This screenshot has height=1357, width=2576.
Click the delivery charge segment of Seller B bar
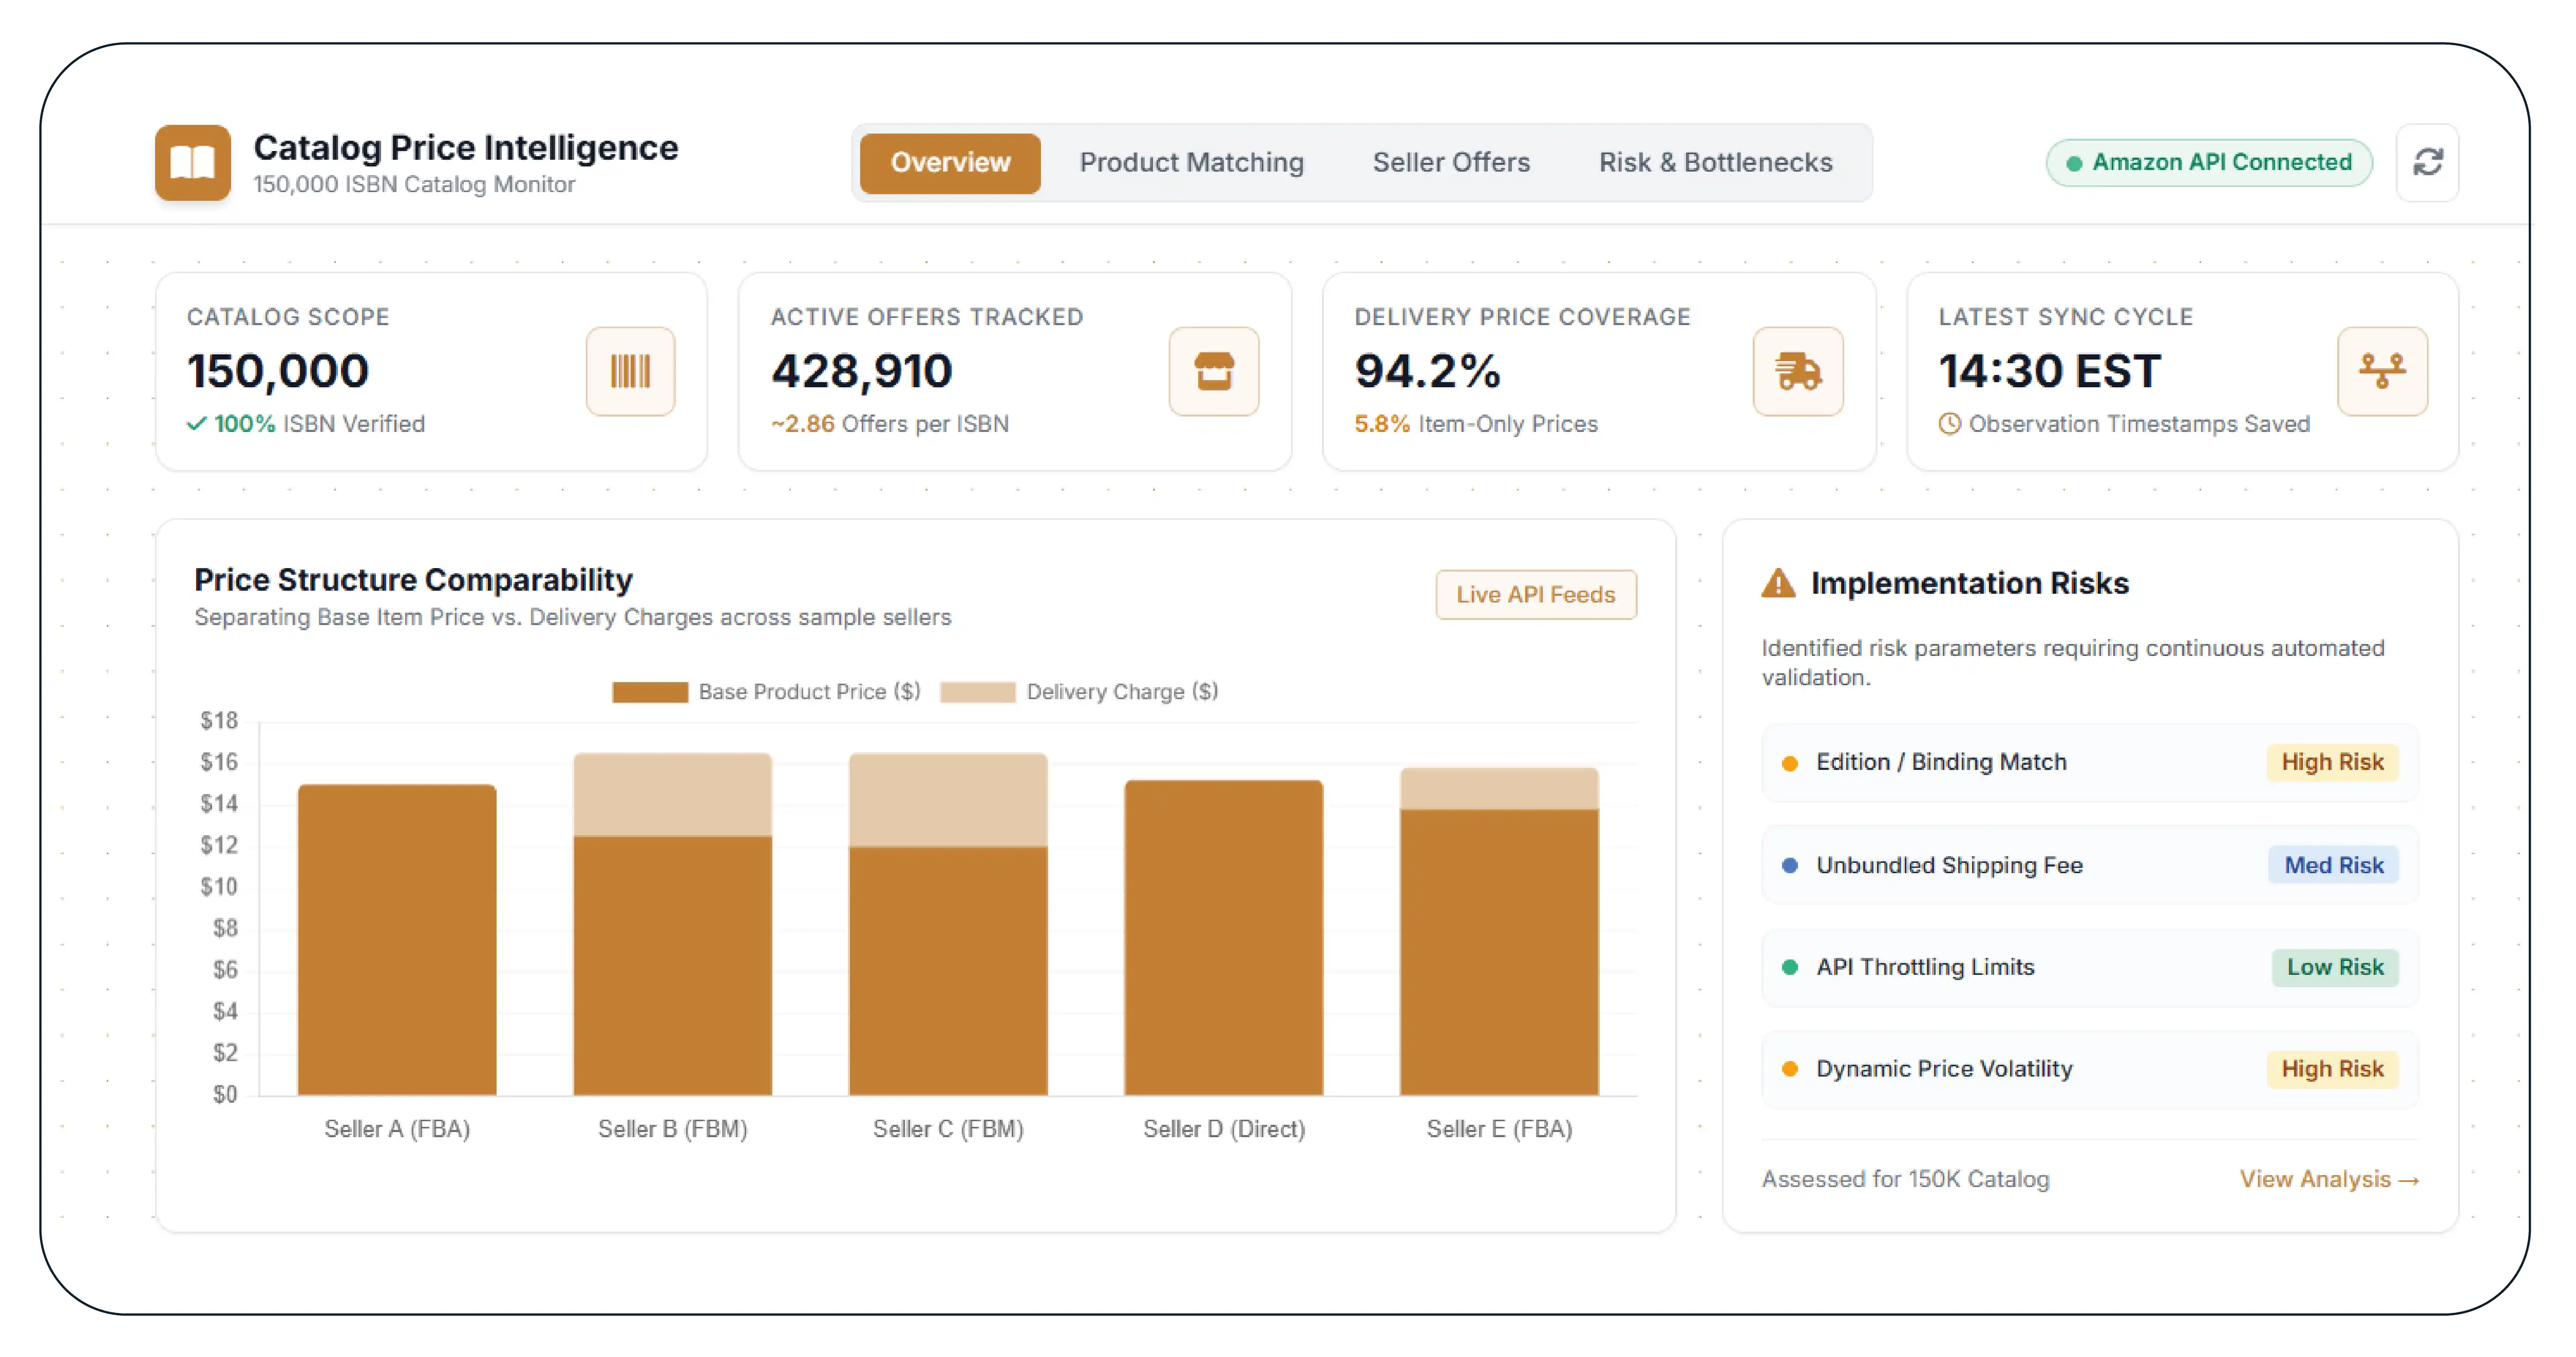click(672, 795)
